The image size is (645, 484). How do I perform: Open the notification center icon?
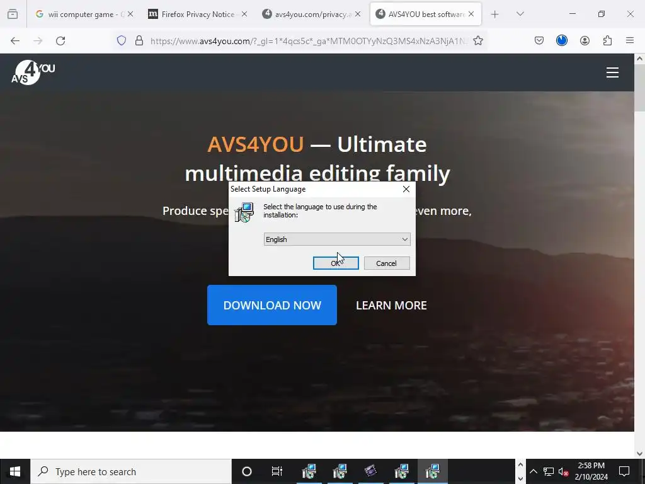click(x=624, y=471)
